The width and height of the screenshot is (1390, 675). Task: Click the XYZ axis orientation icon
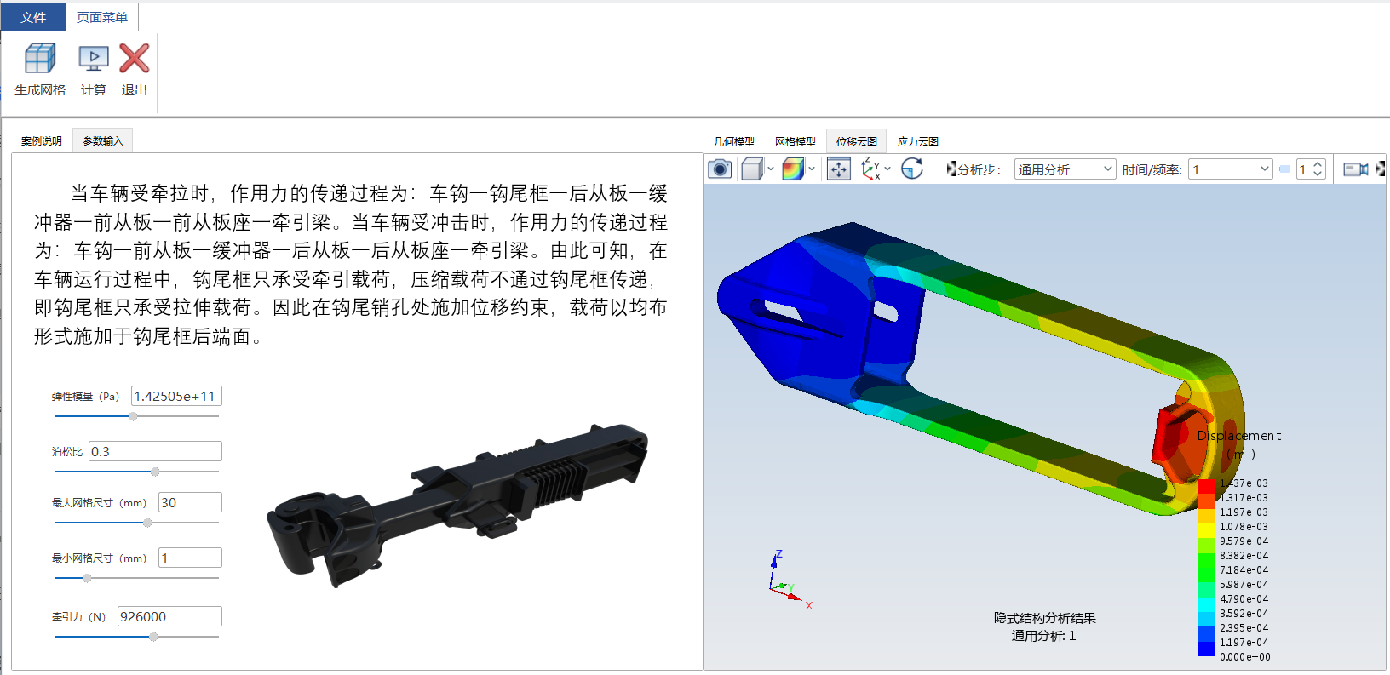tap(870, 169)
